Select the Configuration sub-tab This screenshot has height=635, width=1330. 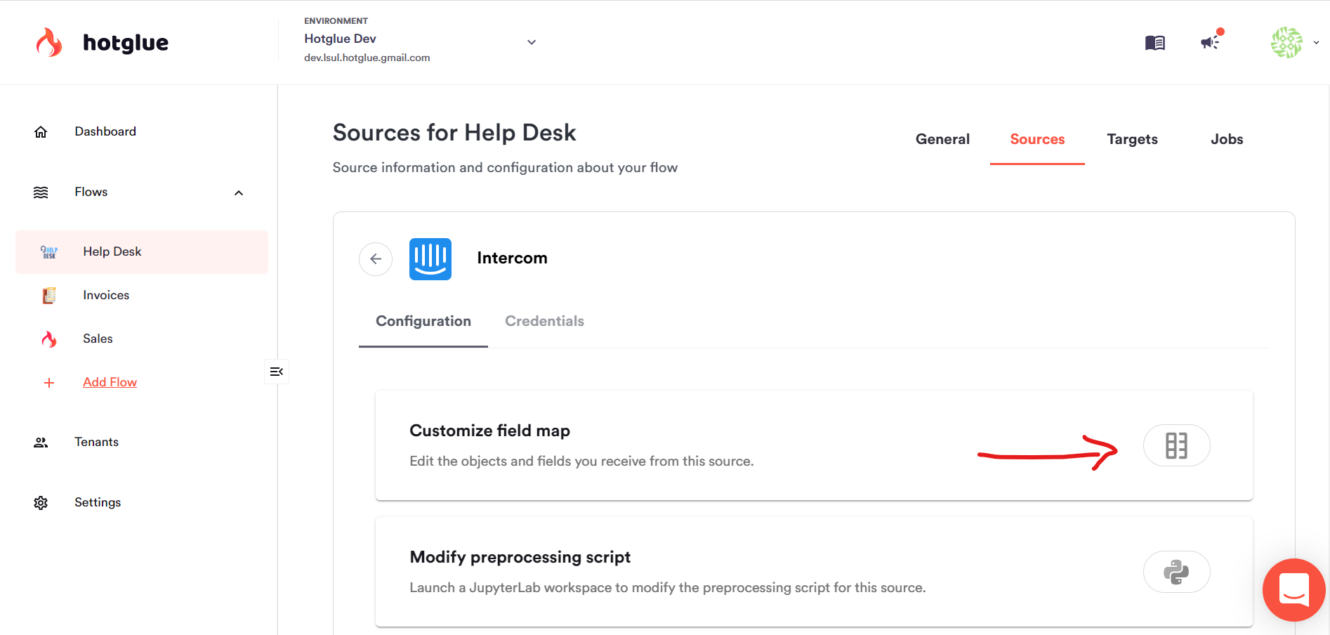point(423,321)
